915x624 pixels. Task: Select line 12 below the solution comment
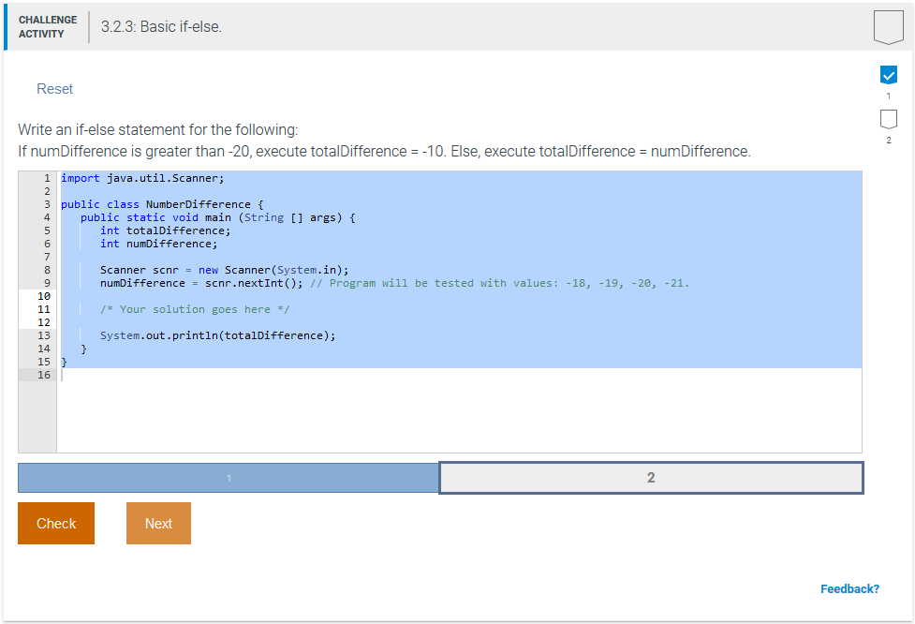pyautogui.click(x=43, y=321)
